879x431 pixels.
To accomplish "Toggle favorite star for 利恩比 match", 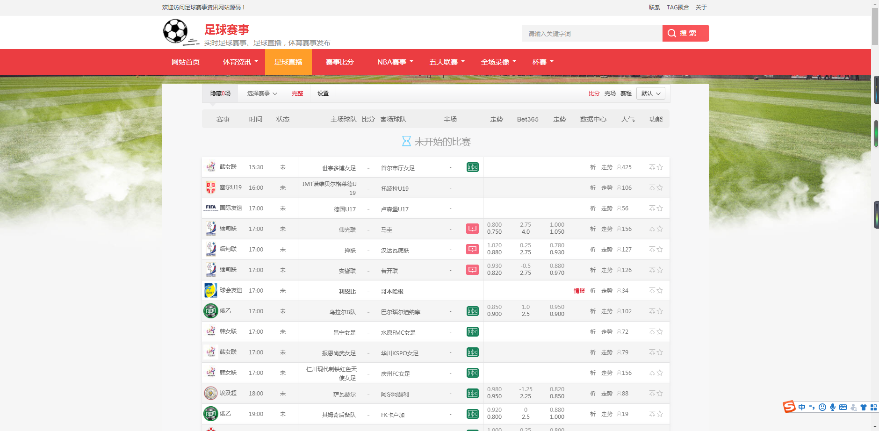I will (660, 290).
